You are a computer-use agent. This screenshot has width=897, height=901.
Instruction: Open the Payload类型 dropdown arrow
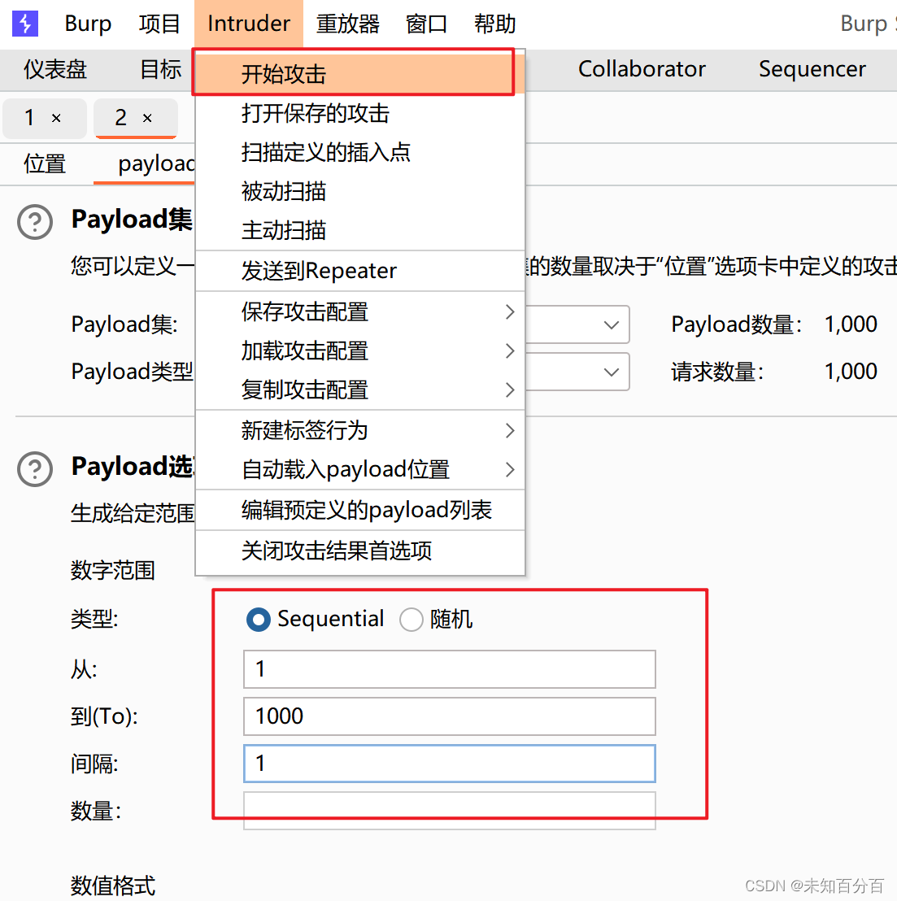612,372
